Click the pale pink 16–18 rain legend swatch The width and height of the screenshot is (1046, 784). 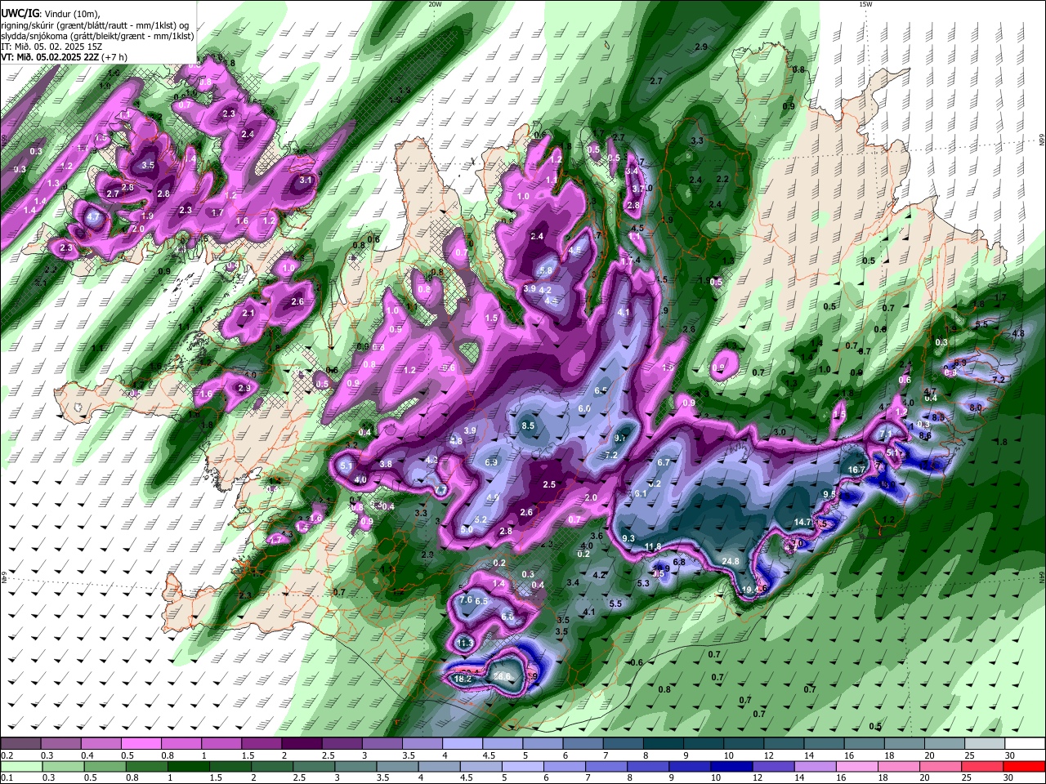coord(857,766)
